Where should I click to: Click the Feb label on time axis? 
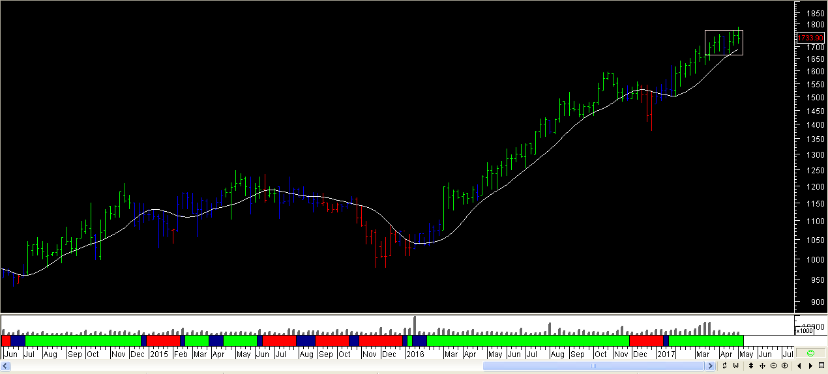click(181, 354)
